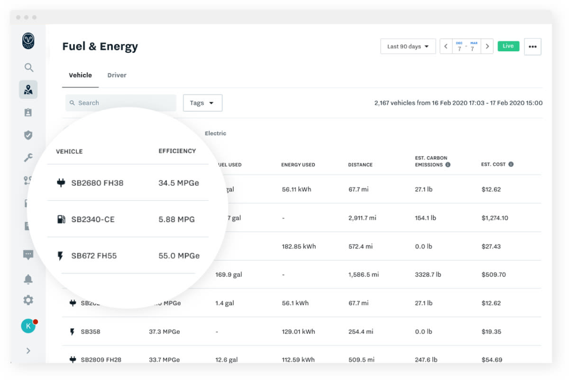Select the map location sidebar icon

(x=28, y=89)
